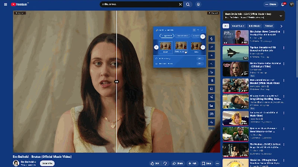Image resolution: width=298 pixels, height=167 pixels.
Task: Choose the third preset thumbnail in overlay panel
Action: tap(196, 48)
